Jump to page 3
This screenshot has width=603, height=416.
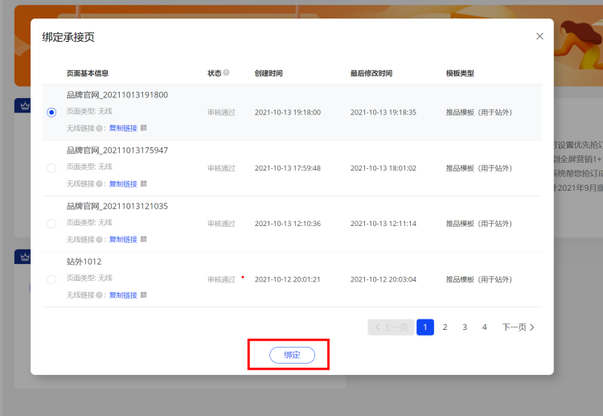pos(465,327)
